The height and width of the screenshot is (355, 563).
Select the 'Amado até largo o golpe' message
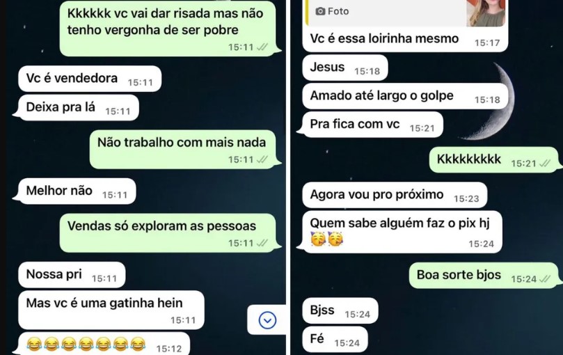pos(405,96)
